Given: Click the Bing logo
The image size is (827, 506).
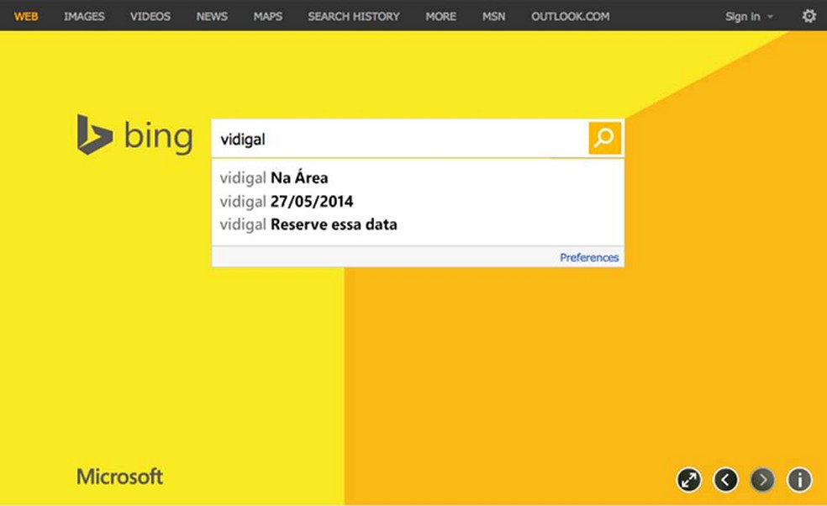Looking at the screenshot, I should click(x=134, y=135).
